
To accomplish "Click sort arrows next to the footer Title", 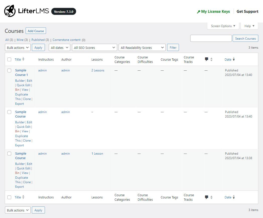I will coord(23,197).
